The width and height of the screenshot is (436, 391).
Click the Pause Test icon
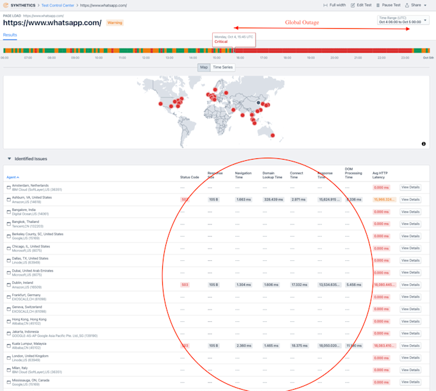378,5
